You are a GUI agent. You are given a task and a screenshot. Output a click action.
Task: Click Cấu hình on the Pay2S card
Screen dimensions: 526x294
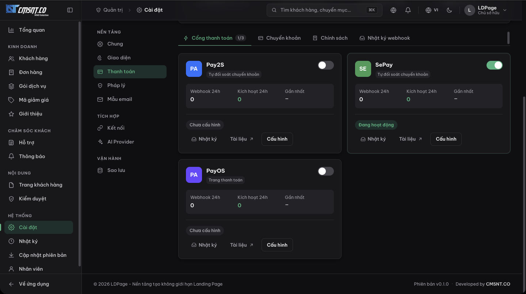[277, 139]
